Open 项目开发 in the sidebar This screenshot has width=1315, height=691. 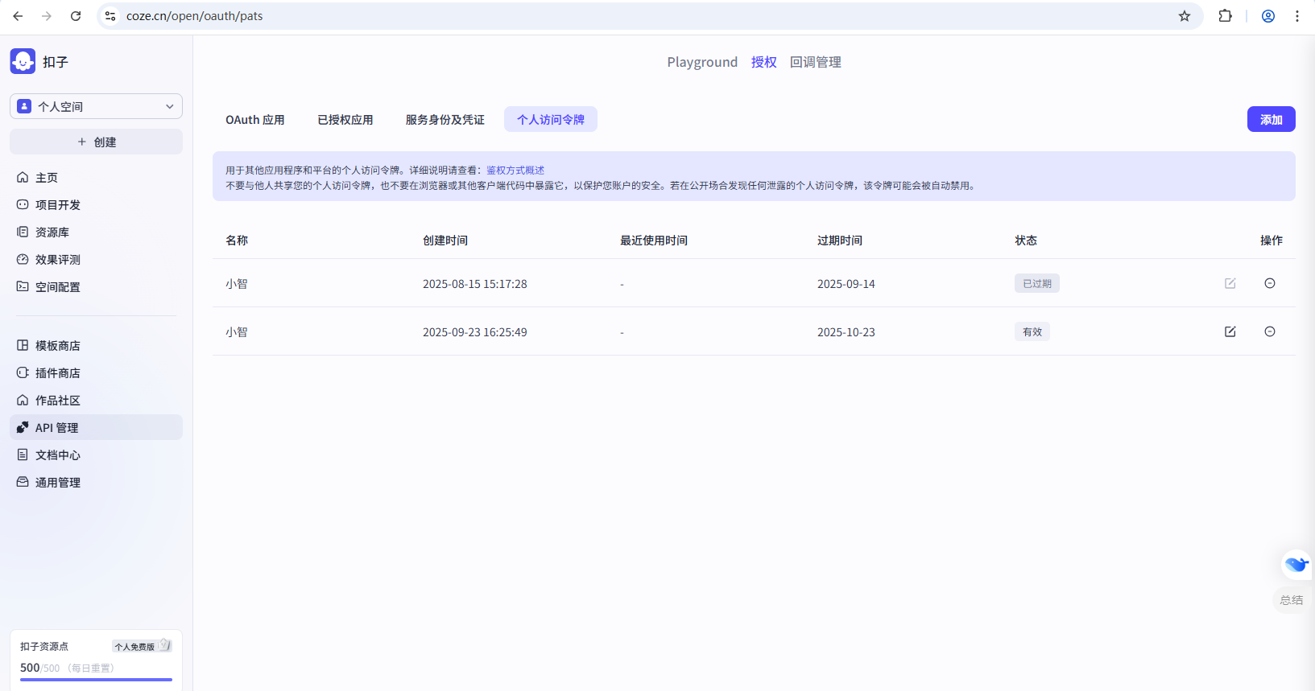tap(96, 204)
